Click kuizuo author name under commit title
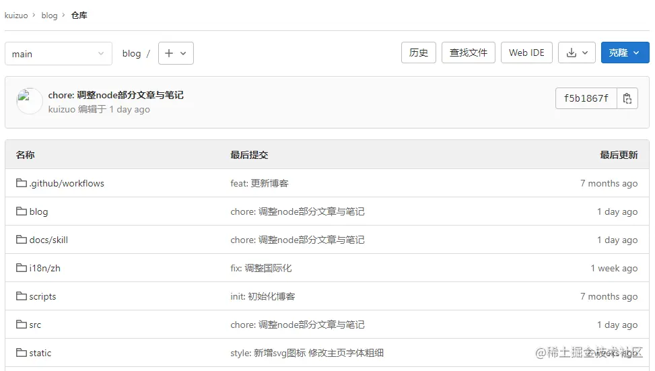This screenshot has height=371, width=655. click(x=61, y=110)
